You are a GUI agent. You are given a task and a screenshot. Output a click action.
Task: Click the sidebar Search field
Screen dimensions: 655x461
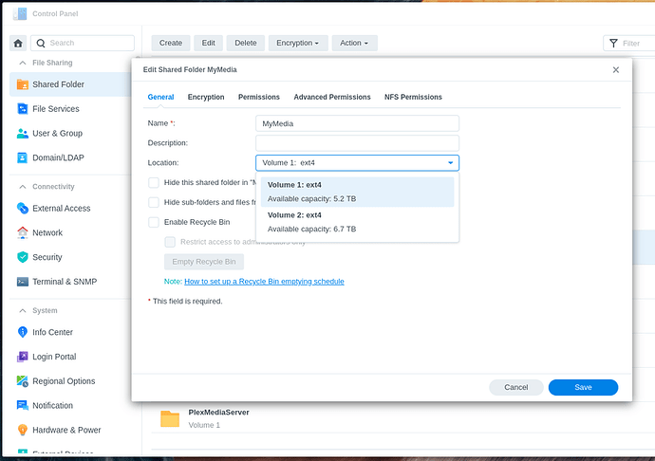tap(83, 43)
